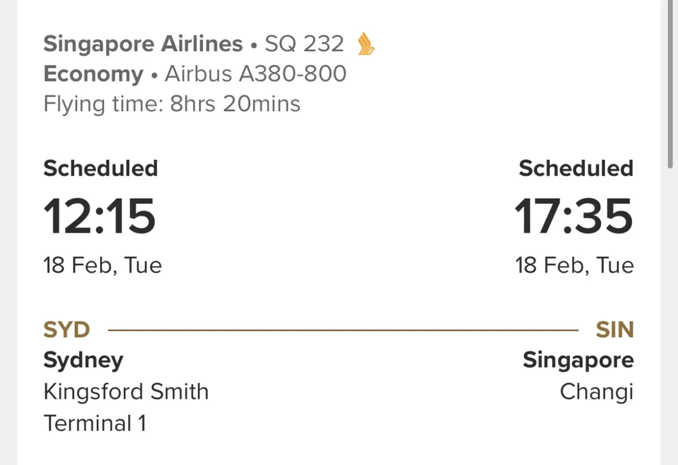The height and width of the screenshot is (465, 678).
Task: Click the 12:15 departure time
Action: click(x=99, y=217)
